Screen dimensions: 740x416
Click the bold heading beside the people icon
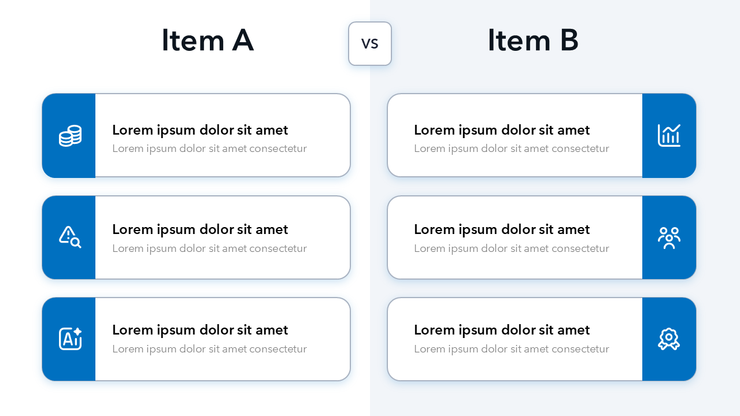[502, 229]
